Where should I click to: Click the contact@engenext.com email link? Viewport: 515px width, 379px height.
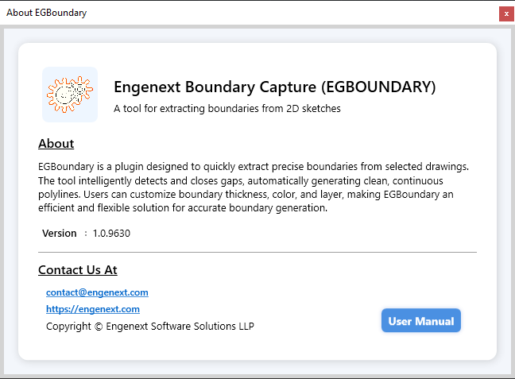[x=97, y=292]
